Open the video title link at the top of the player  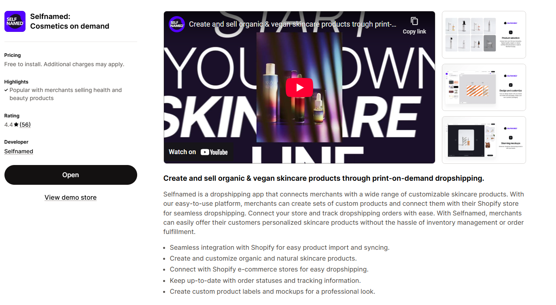coord(293,24)
